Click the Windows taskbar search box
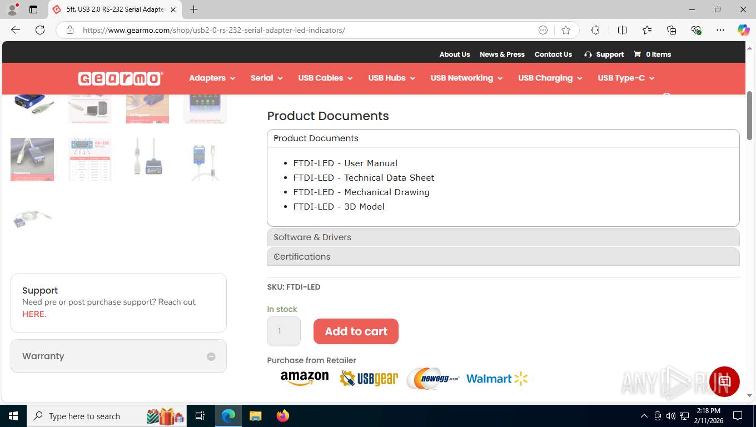 pyautogui.click(x=106, y=416)
